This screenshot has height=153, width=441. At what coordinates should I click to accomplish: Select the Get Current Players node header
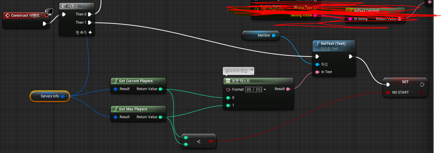click(x=138, y=81)
